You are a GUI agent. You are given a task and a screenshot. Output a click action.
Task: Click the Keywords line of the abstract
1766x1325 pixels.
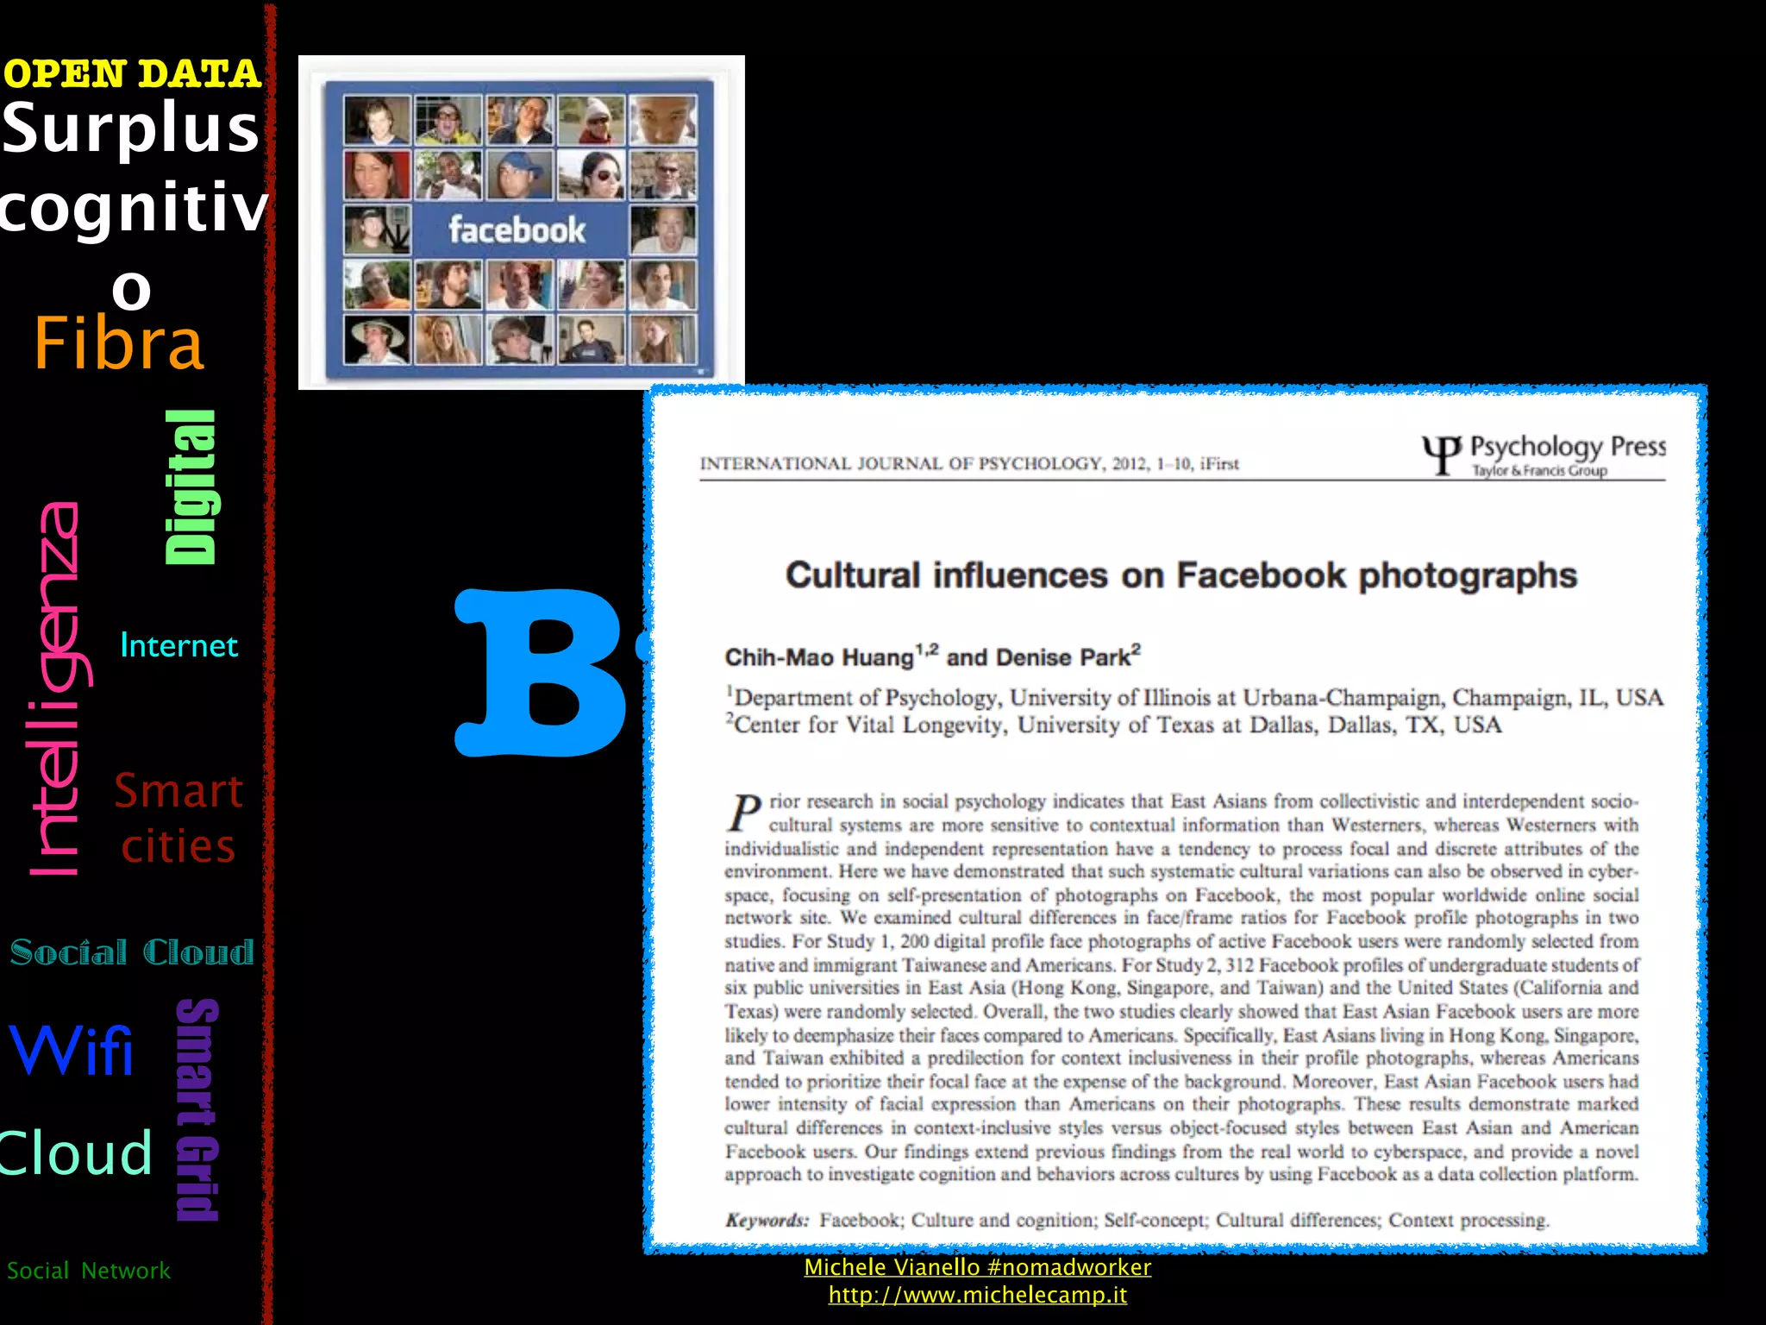[1137, 1220]
